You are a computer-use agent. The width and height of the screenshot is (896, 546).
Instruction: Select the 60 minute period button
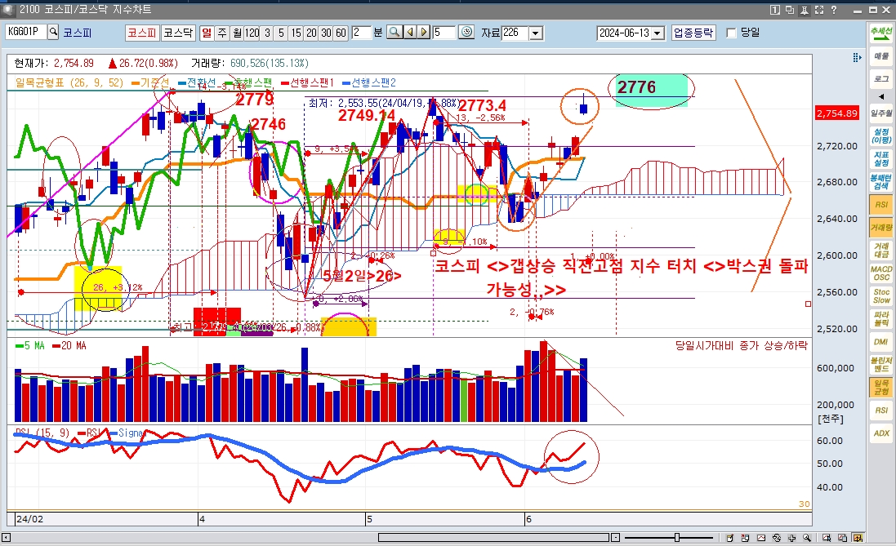tap(341, 33)
